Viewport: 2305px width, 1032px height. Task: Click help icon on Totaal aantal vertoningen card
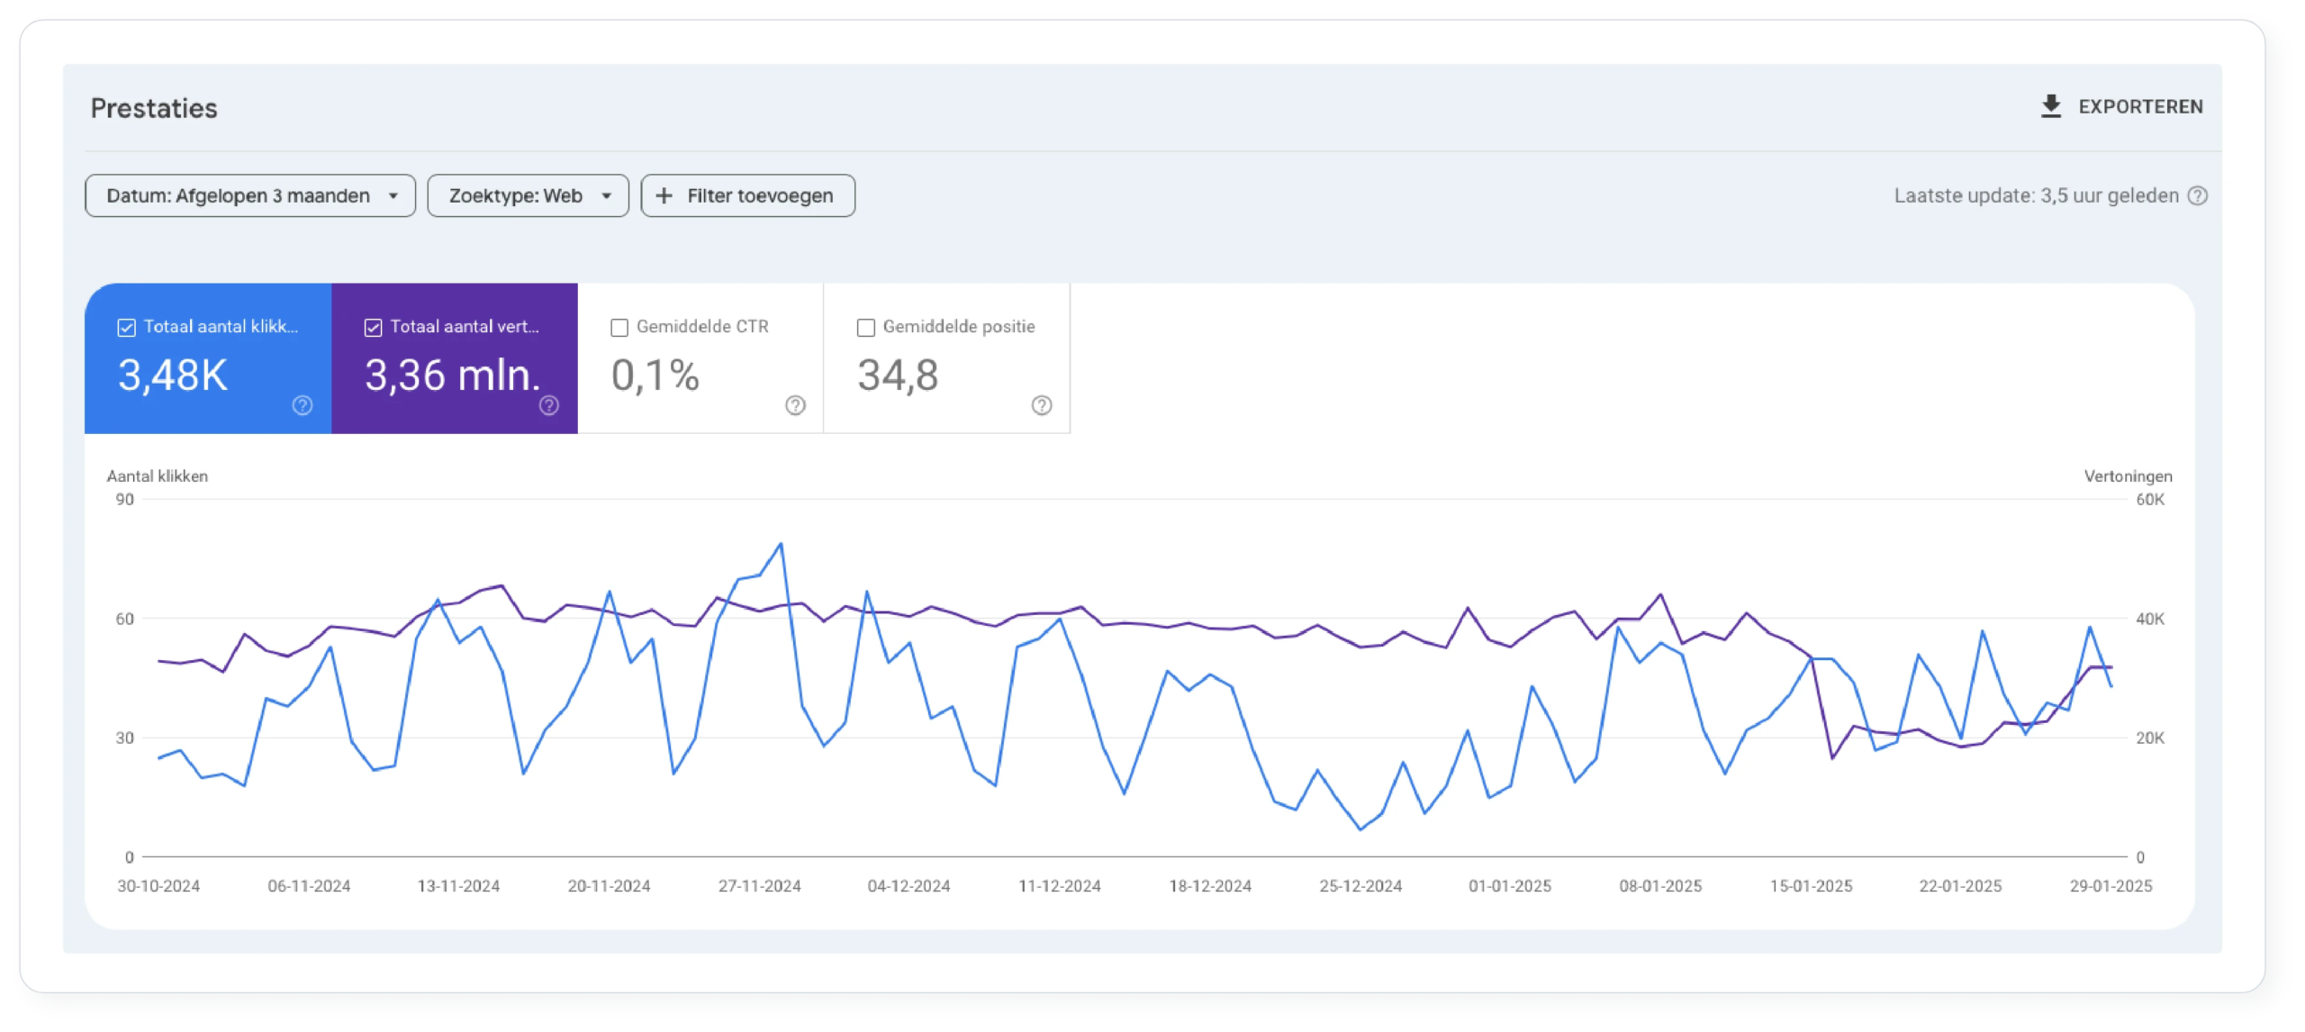[x=549, y=406]
